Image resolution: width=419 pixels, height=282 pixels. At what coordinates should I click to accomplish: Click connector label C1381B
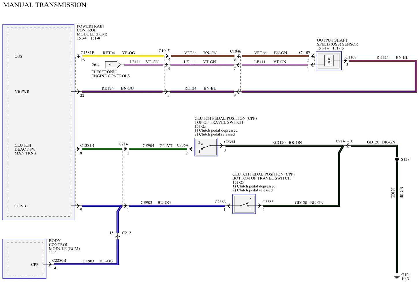[x=87, y=145]
